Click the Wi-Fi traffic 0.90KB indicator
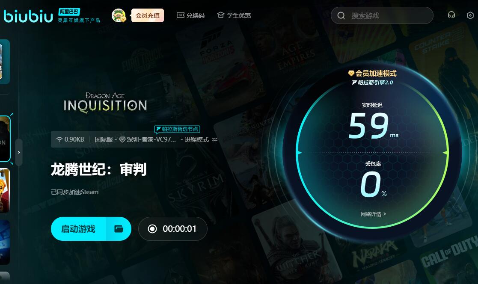 (70, 139)
